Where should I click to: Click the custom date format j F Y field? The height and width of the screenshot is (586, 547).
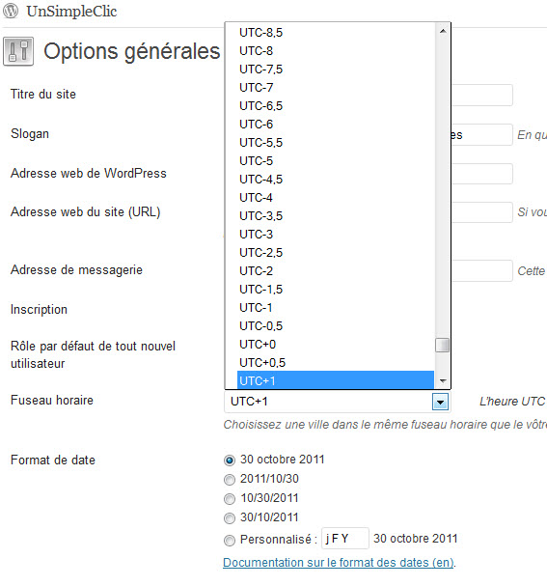pos(345,538)
